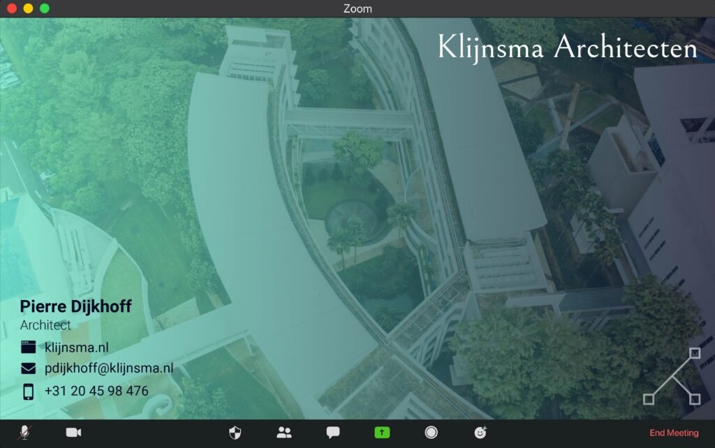The height and width of the screenshot is (448, 715).
Task: Unmute the microphone in Zoom toolbar
Action: pos(24,432)
